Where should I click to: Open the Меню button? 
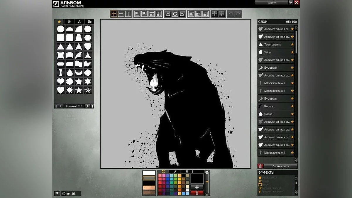point(272,2)
